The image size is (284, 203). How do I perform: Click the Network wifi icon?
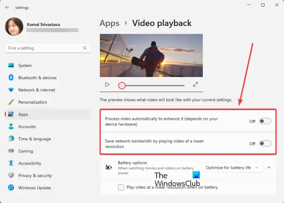[x=11, y=90]
